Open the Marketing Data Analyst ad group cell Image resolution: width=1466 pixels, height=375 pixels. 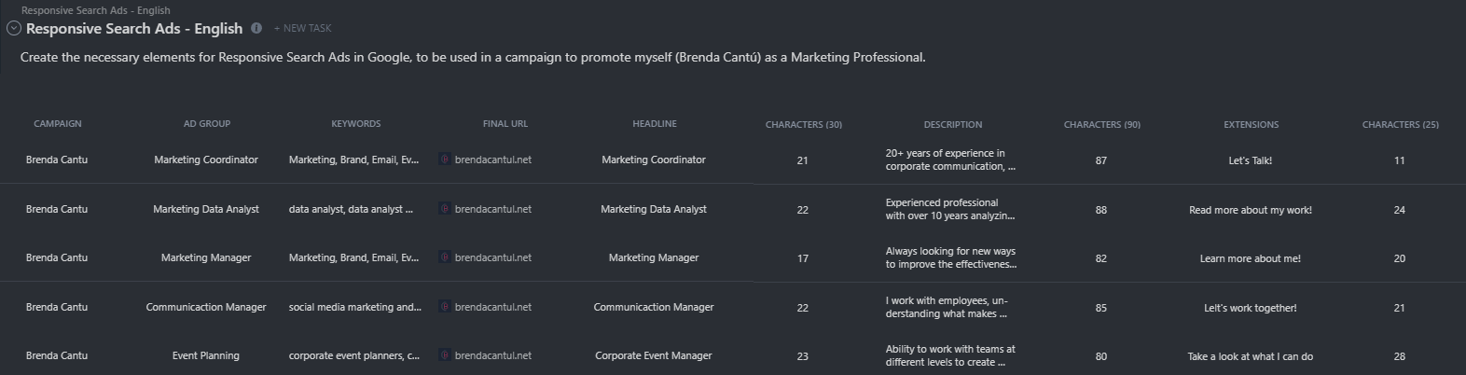pyautogui.click(x=206, y=209)
